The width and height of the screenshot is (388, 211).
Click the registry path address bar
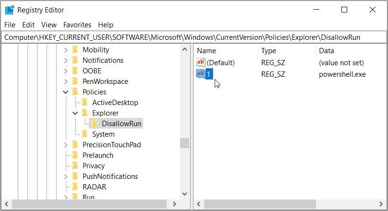pos(192,37)
